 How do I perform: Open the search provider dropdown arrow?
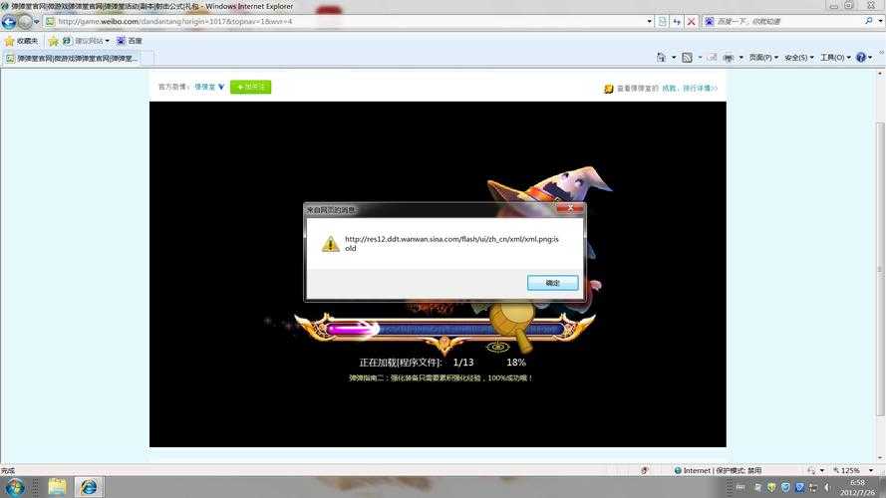(880, 22)
